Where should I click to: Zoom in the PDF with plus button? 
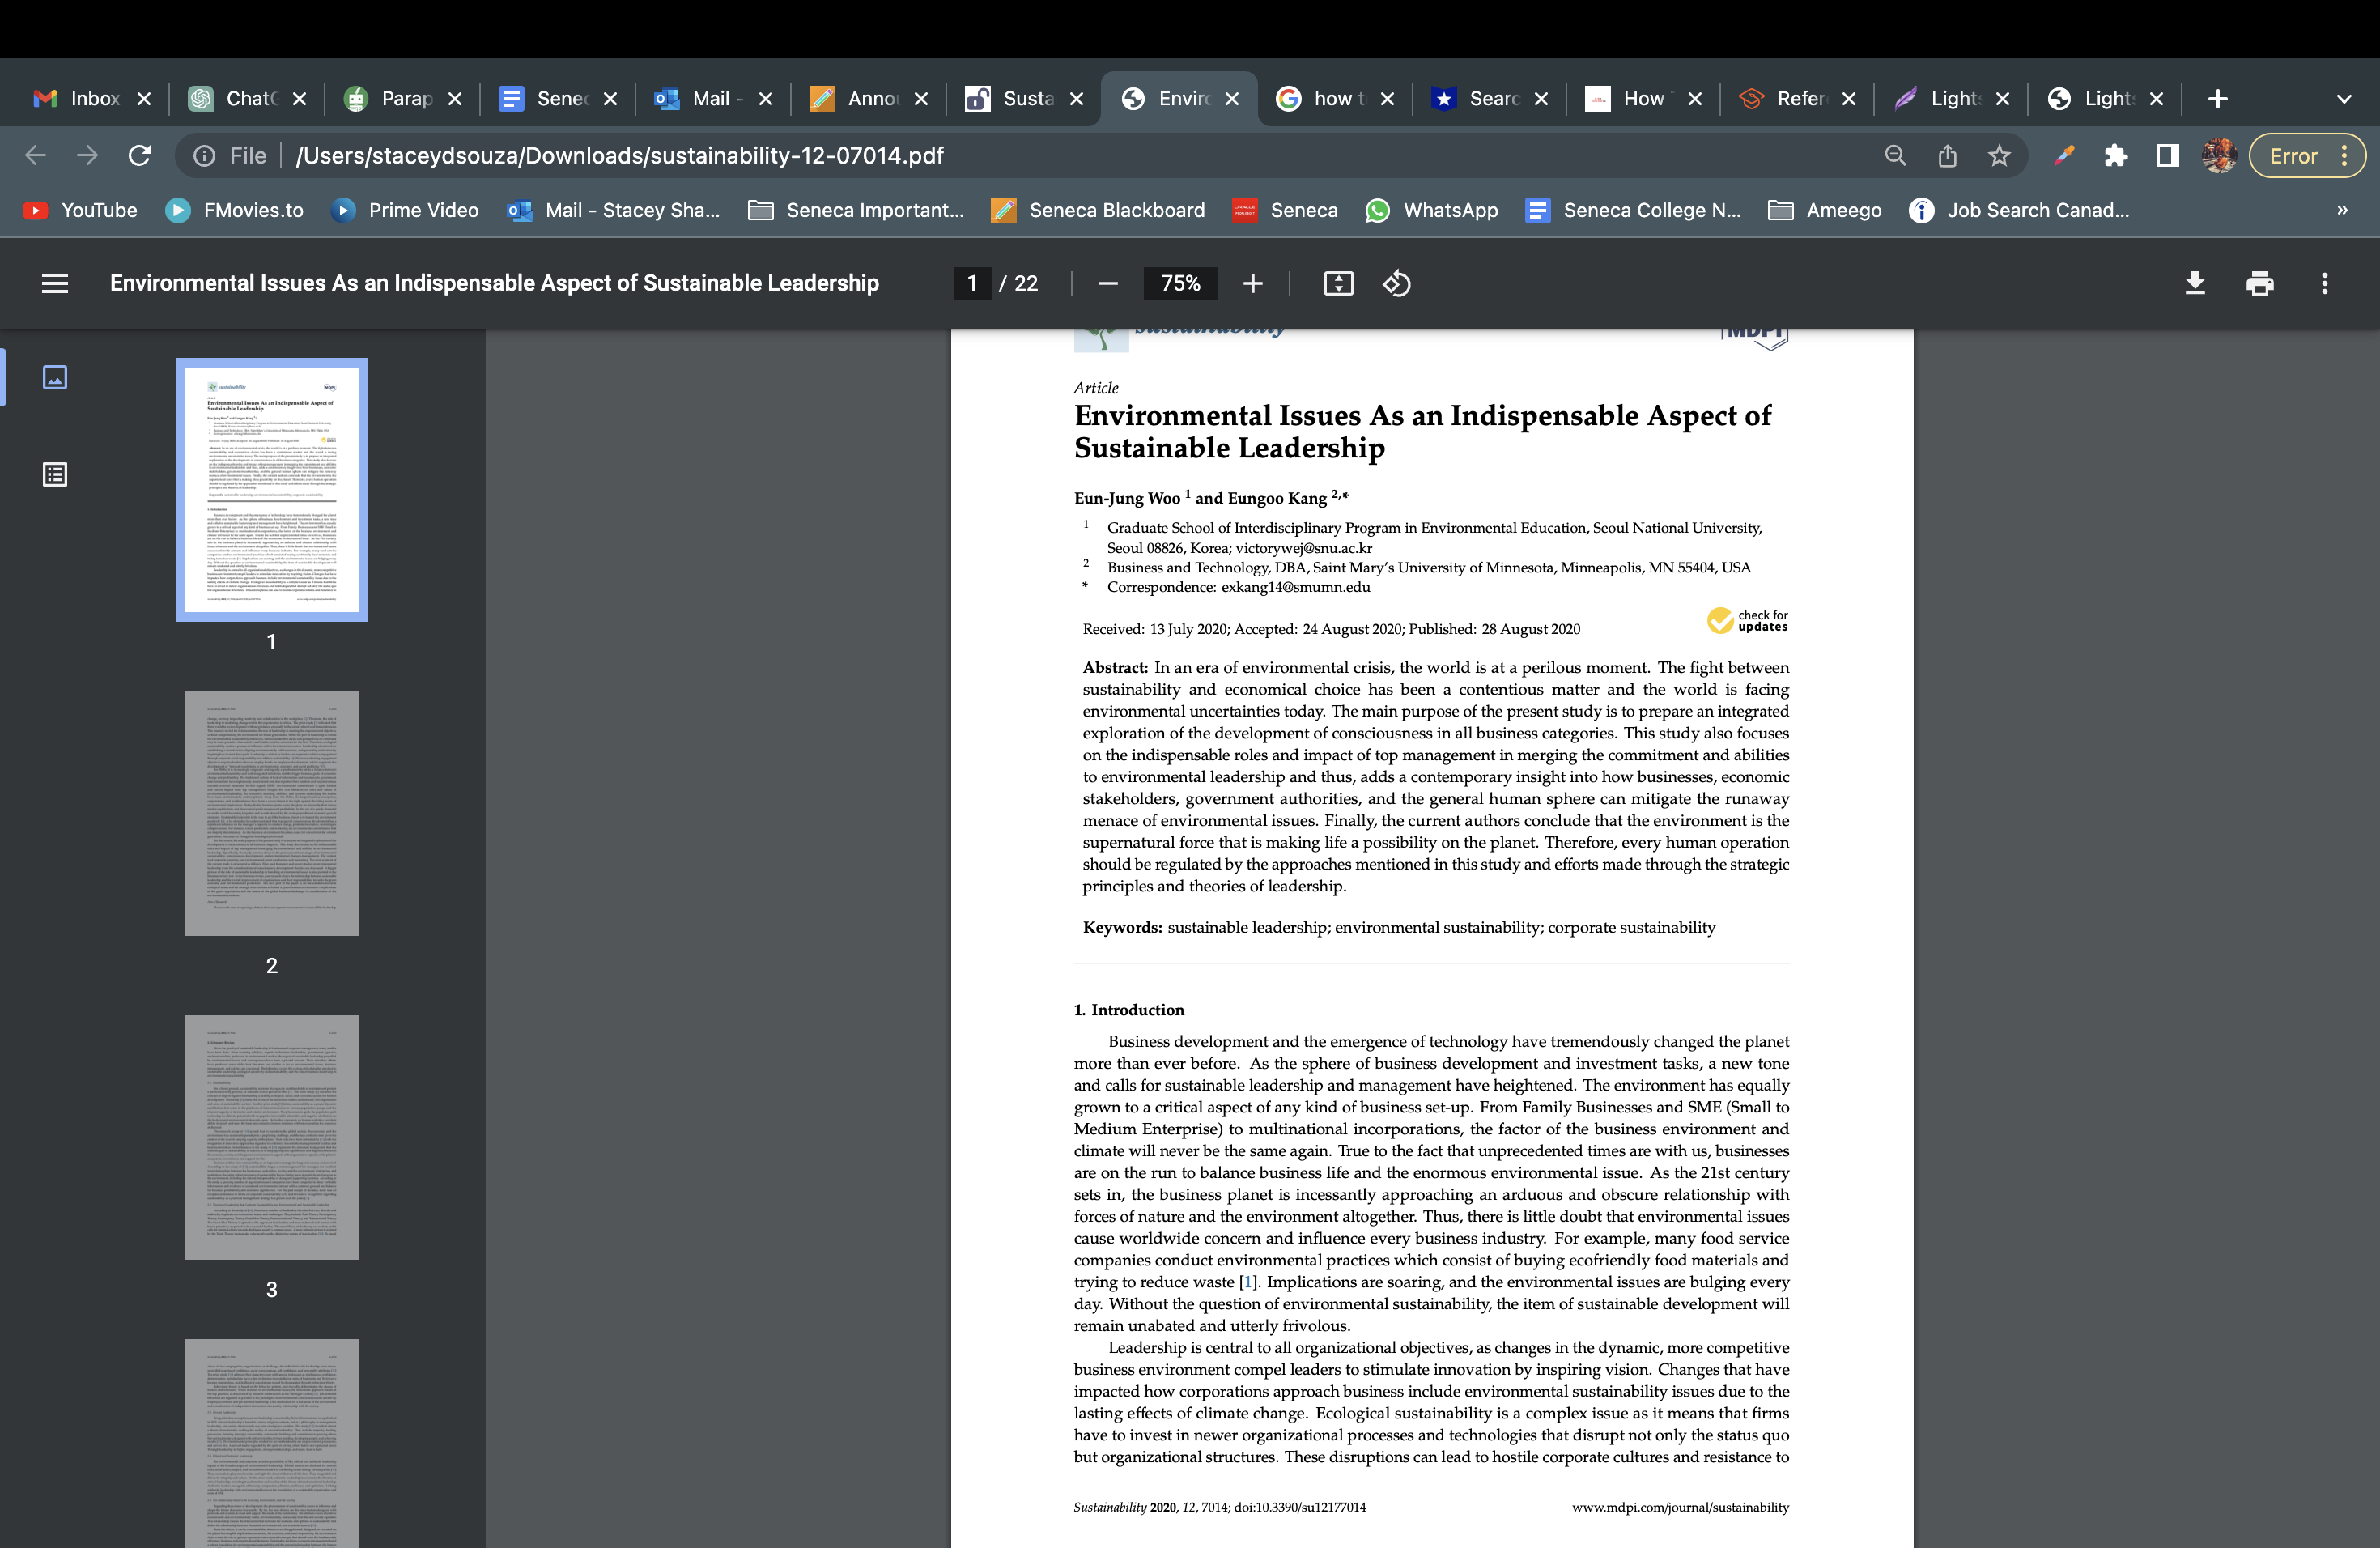[x=1252, y=284]
